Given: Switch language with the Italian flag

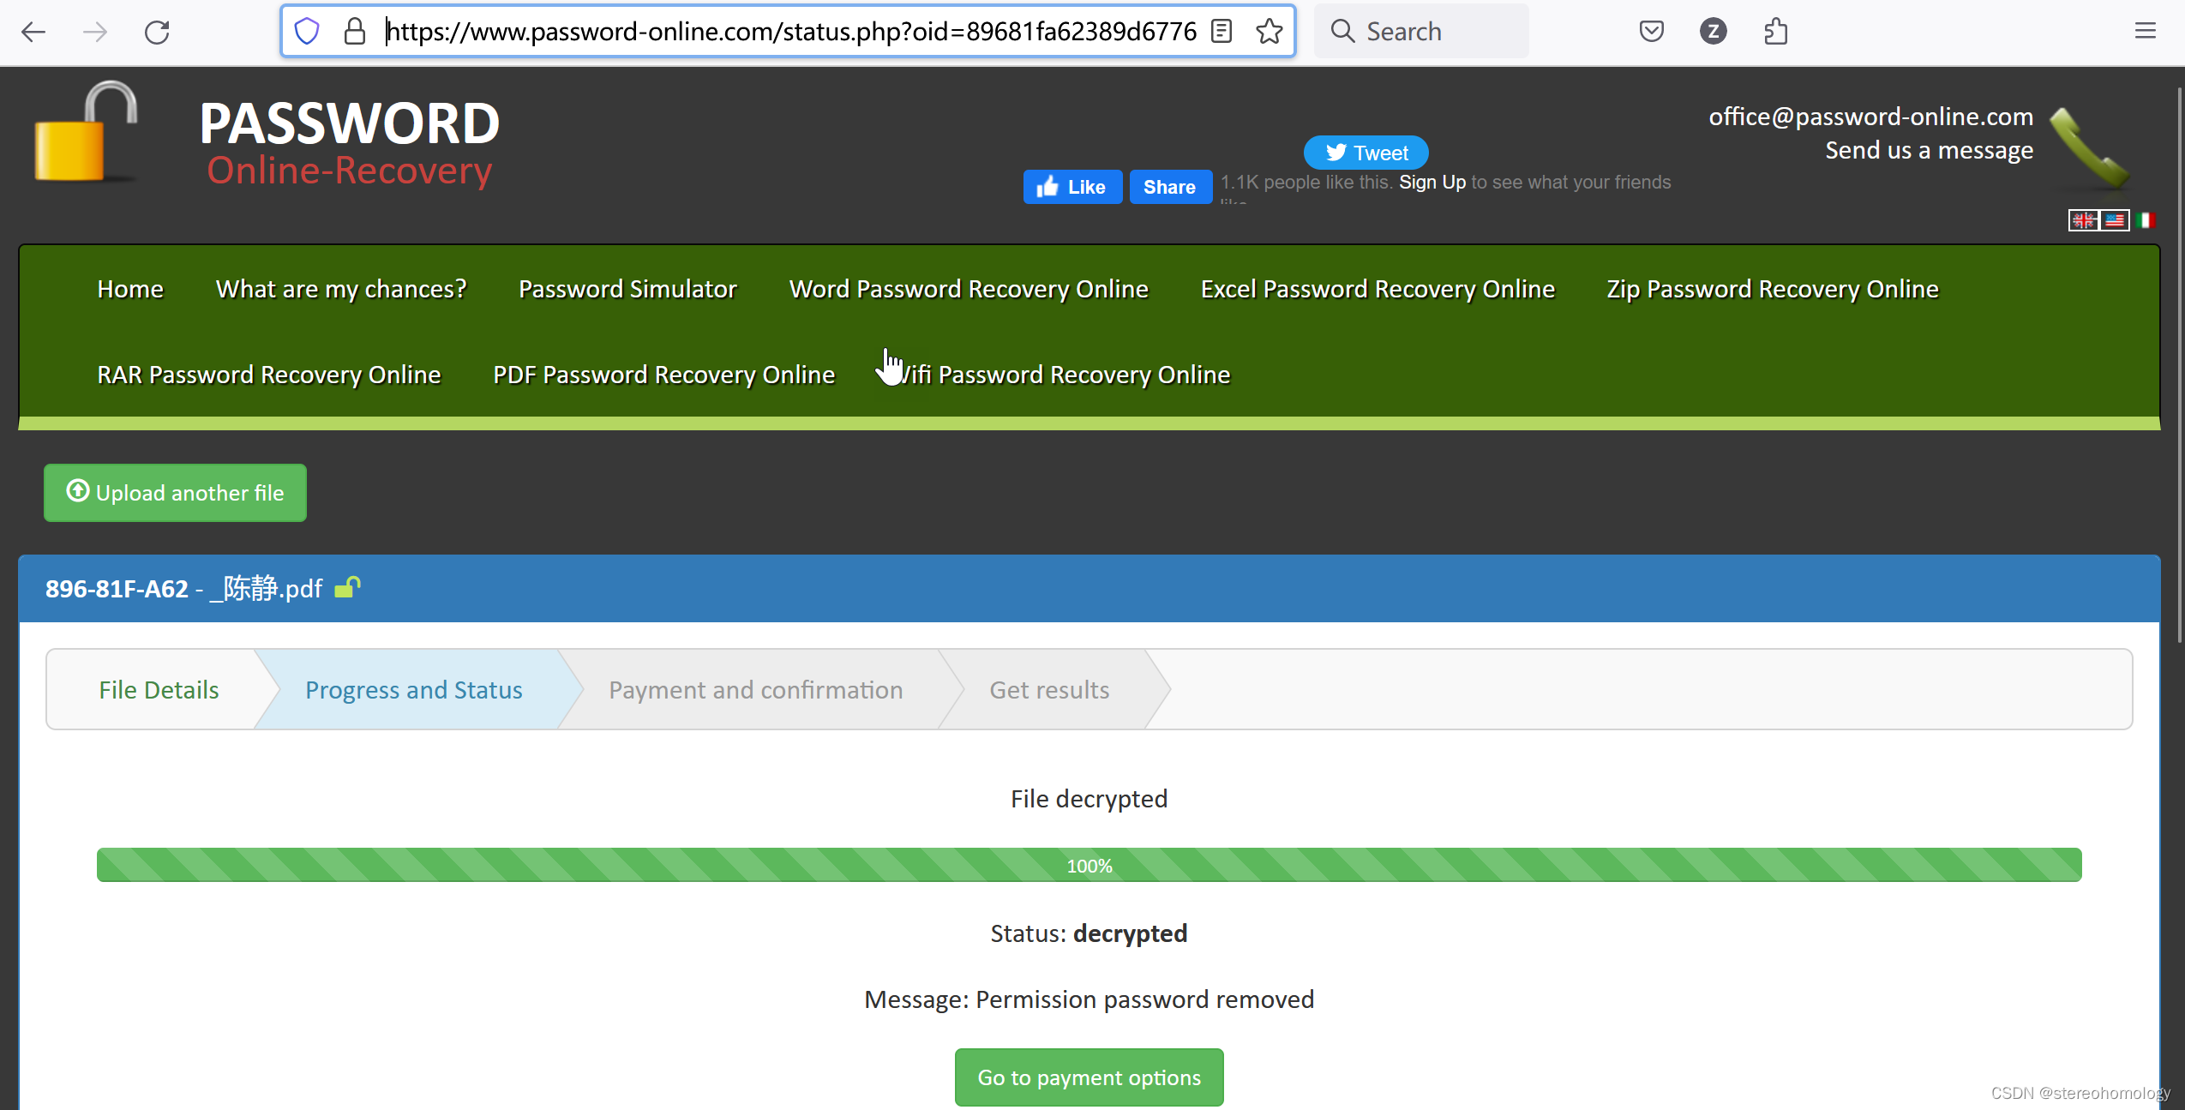Looking at the screenshot, I should (x=2146, y=220).
